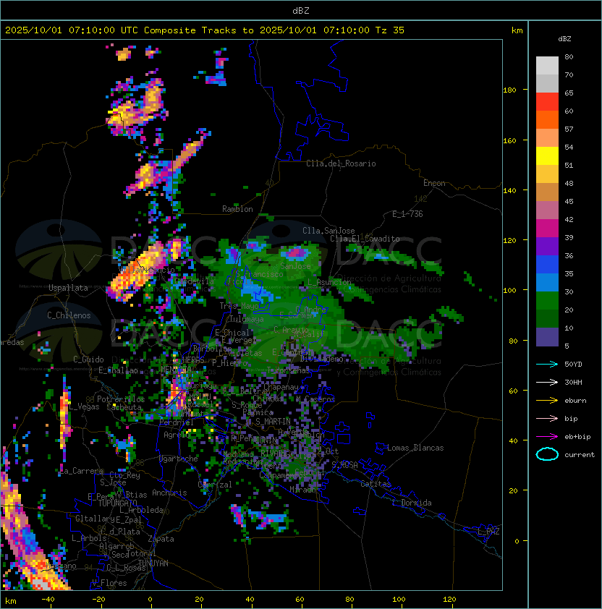Click the 'dBZ' label above the color scale
602x609 pixels.
pos(564,39)
